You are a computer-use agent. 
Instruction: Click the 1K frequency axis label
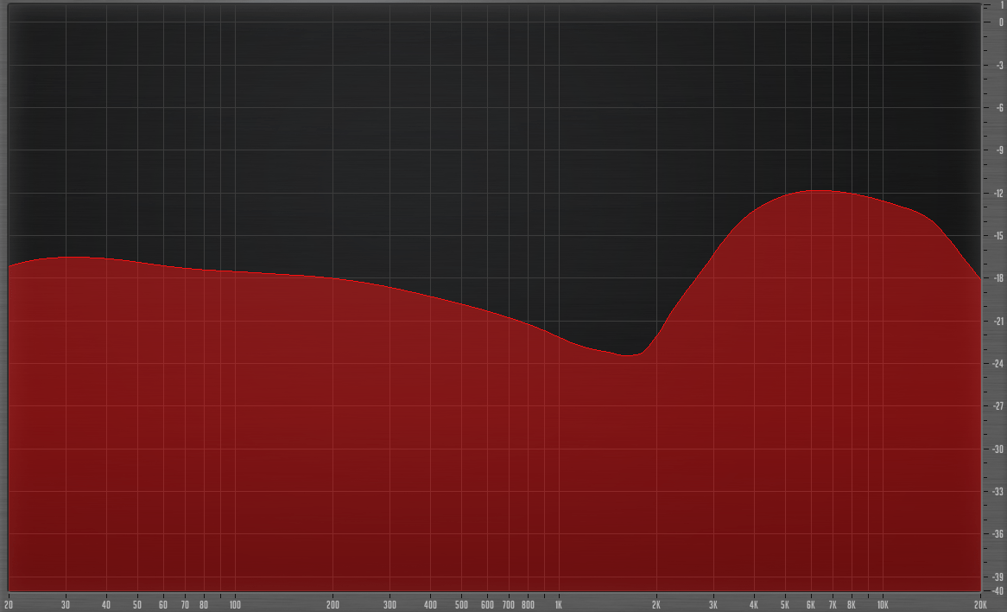(x=559, y=604)
